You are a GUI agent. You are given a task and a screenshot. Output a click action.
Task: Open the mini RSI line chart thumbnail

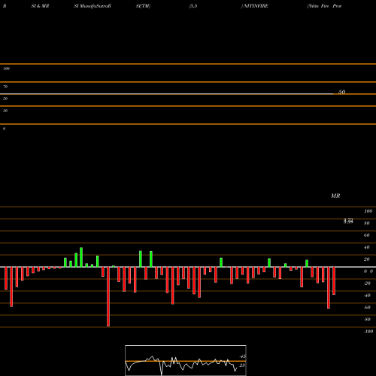pyautogui.click(x=186, y=360)
